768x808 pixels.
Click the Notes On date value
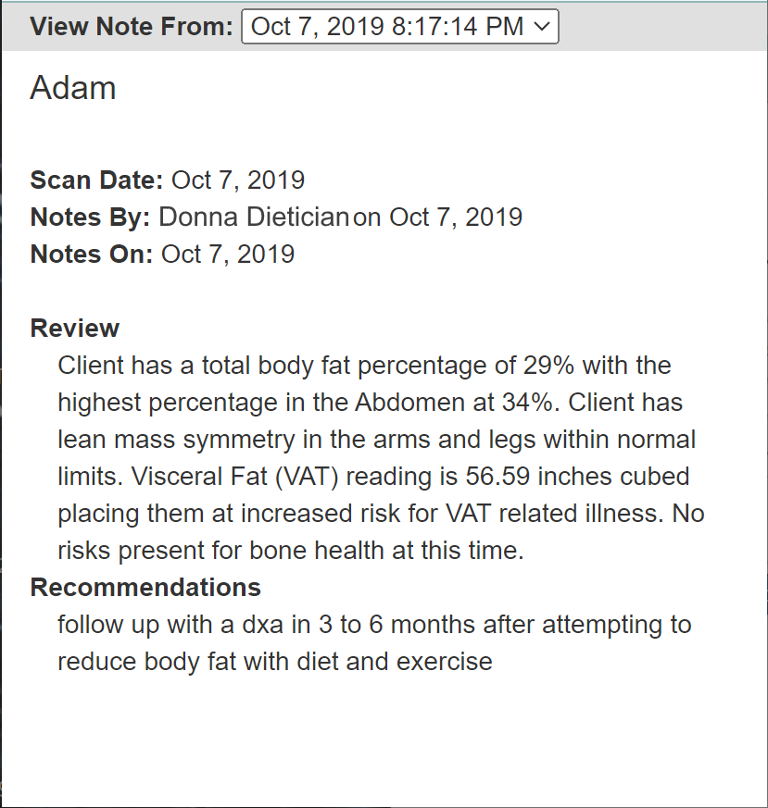pyautogui.click(x=228, y=254)
